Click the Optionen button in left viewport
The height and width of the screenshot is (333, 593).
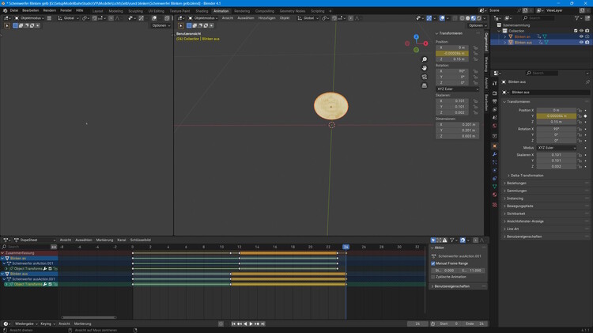point(161,25)
